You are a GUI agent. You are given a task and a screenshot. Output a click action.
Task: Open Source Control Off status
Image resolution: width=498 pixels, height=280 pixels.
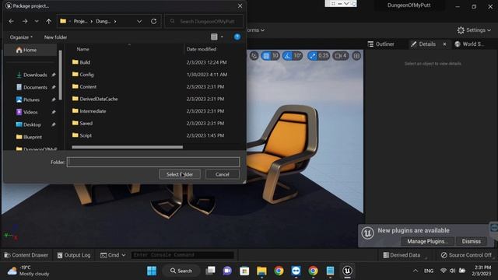click(x=466, y=255)
